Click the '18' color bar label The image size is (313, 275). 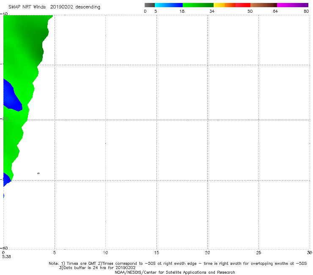pos(182,11)
